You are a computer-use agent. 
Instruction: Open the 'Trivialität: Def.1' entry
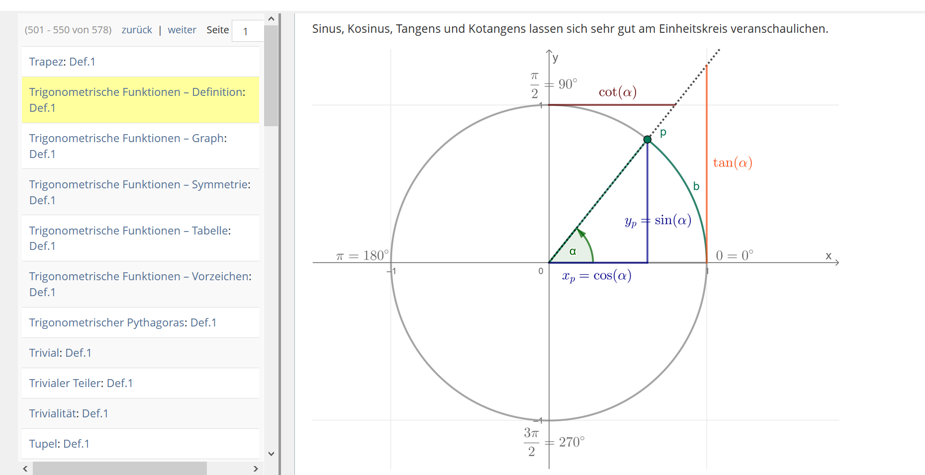click(x=69, y=413)
